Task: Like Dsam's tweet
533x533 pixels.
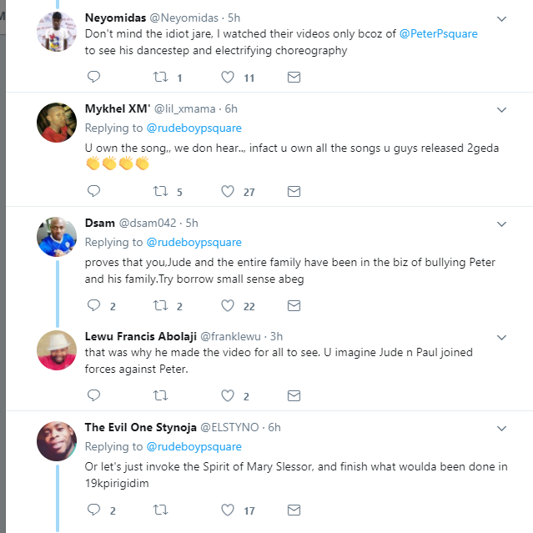Action: (227, 305)
